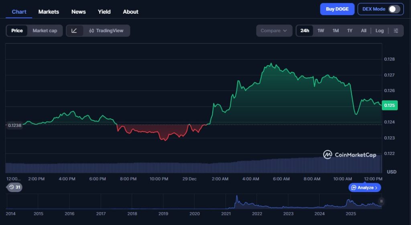
Task: Click the 0.1238 opening price label
Action: click(x=14, y=125)
